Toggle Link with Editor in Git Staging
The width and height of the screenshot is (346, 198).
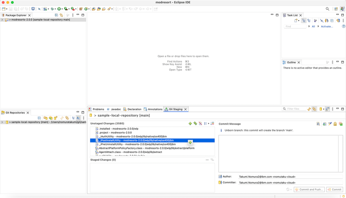pos(314,109)
